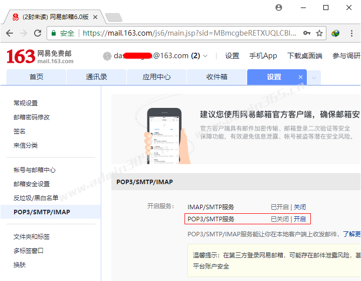Screen dimensions: 361x281
Task: Click the saved password key icon
Action: tap(307, 33)
